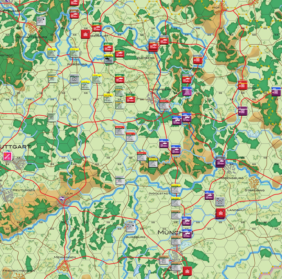This screenshot has width=282, height=279.
Task: Select the red counter at Landshut
Action: click(x=220, y=214)
